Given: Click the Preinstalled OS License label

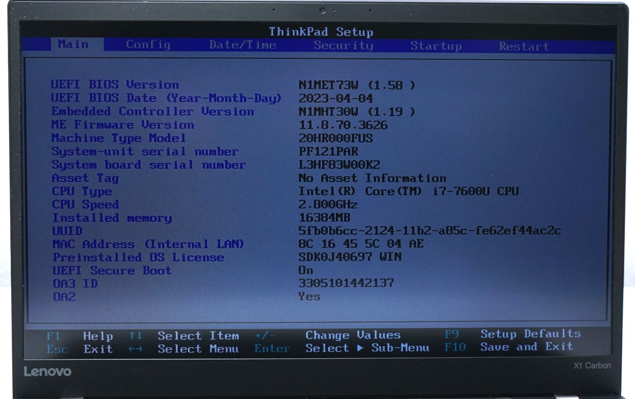Looking at the screenshot, I should point(138,257).
